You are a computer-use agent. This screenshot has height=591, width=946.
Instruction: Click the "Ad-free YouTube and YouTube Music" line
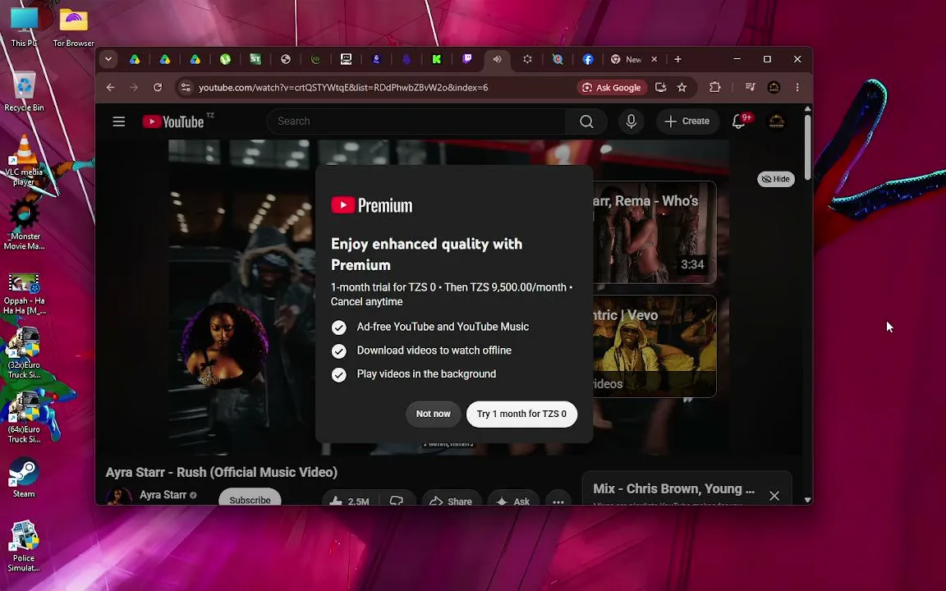[x=443, y=327]
